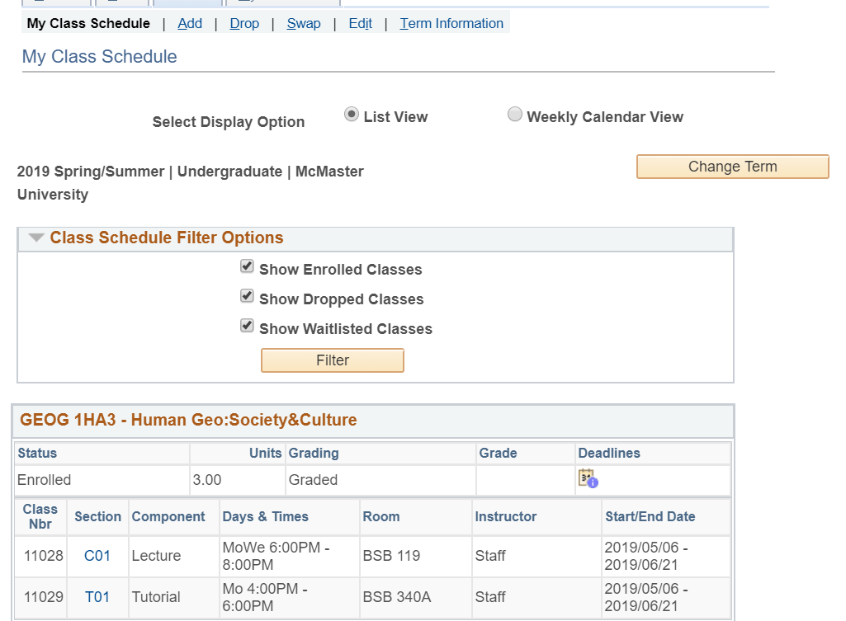Click the Deadlines column header

pyautogui.click(x=608, y=453)
